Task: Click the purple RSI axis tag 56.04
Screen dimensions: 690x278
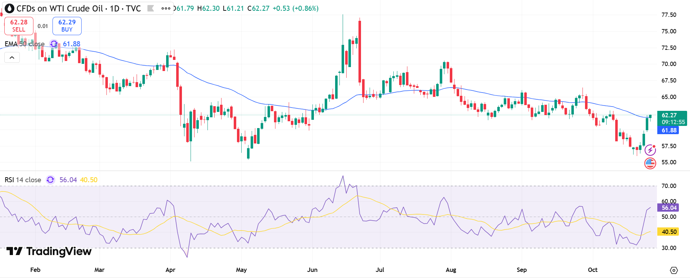Action: coord(668,208)
